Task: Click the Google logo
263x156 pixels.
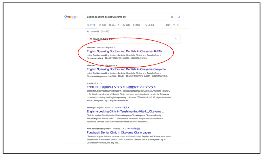Action: pyautogui.click(x=71, y=17)
